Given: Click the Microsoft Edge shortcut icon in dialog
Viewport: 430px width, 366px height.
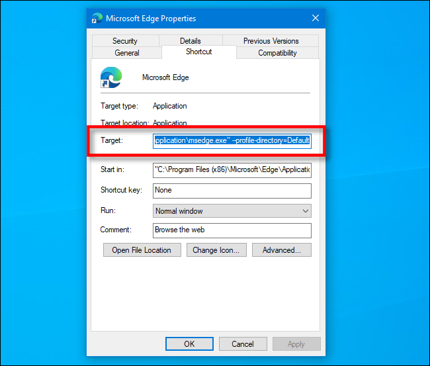Looking at the screenshot, I should click(111, 77).
